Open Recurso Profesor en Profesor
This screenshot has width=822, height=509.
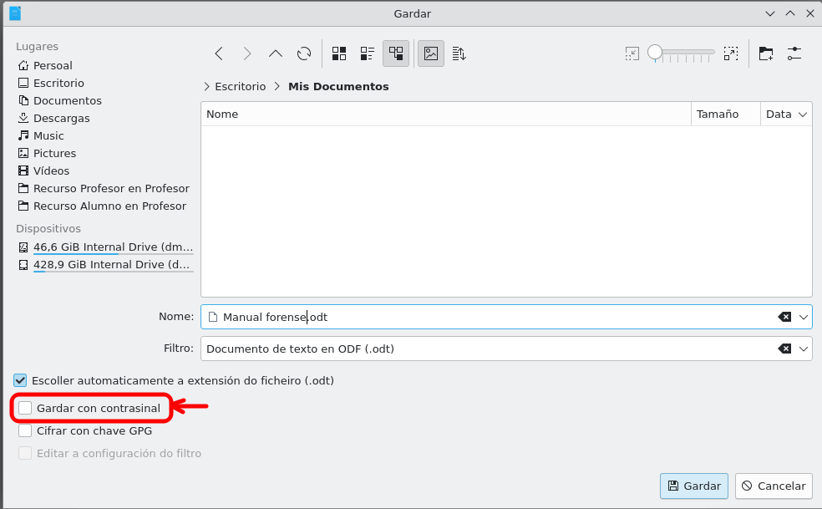pyautogui.click(x=104, y=188)
